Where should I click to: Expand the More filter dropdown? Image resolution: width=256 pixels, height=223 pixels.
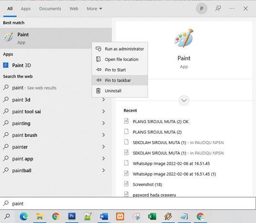click(94, 9)
